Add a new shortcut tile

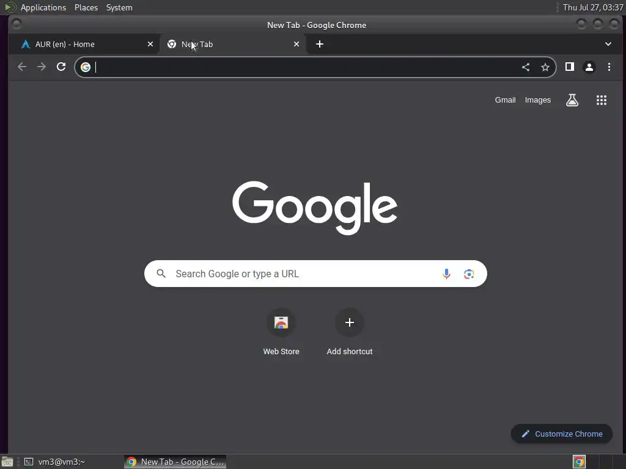(350, 332)
